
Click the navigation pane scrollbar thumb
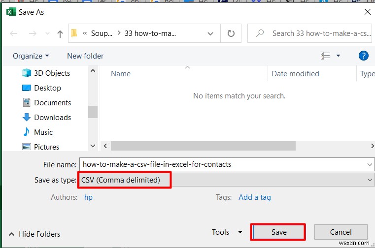(x=93, y=112)
